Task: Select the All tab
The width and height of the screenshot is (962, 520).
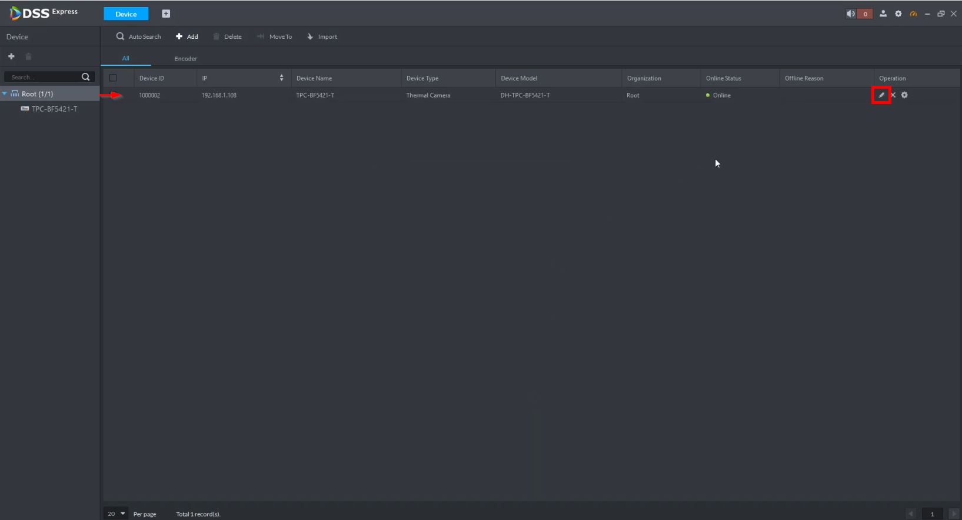Action: tap(125, 58)
